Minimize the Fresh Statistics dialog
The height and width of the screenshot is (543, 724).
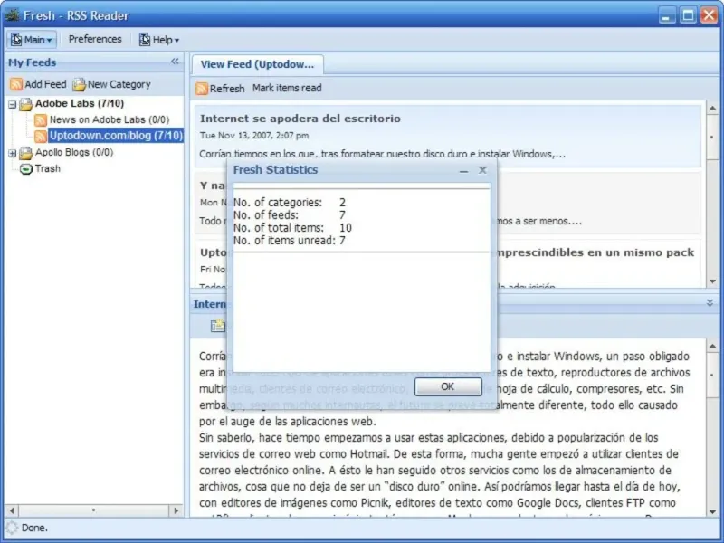(463, 171)
